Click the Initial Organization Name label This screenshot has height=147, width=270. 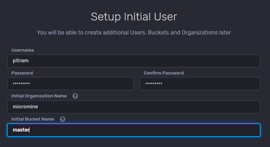point(39,96)
